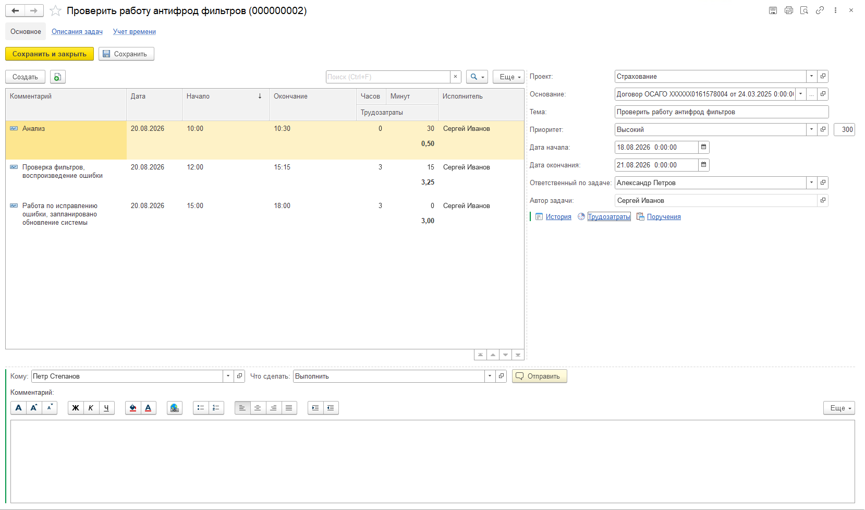Increase font size in the comment editor
Image resolution: width=865 pixels, height=510 pixels.
[34, 408]
